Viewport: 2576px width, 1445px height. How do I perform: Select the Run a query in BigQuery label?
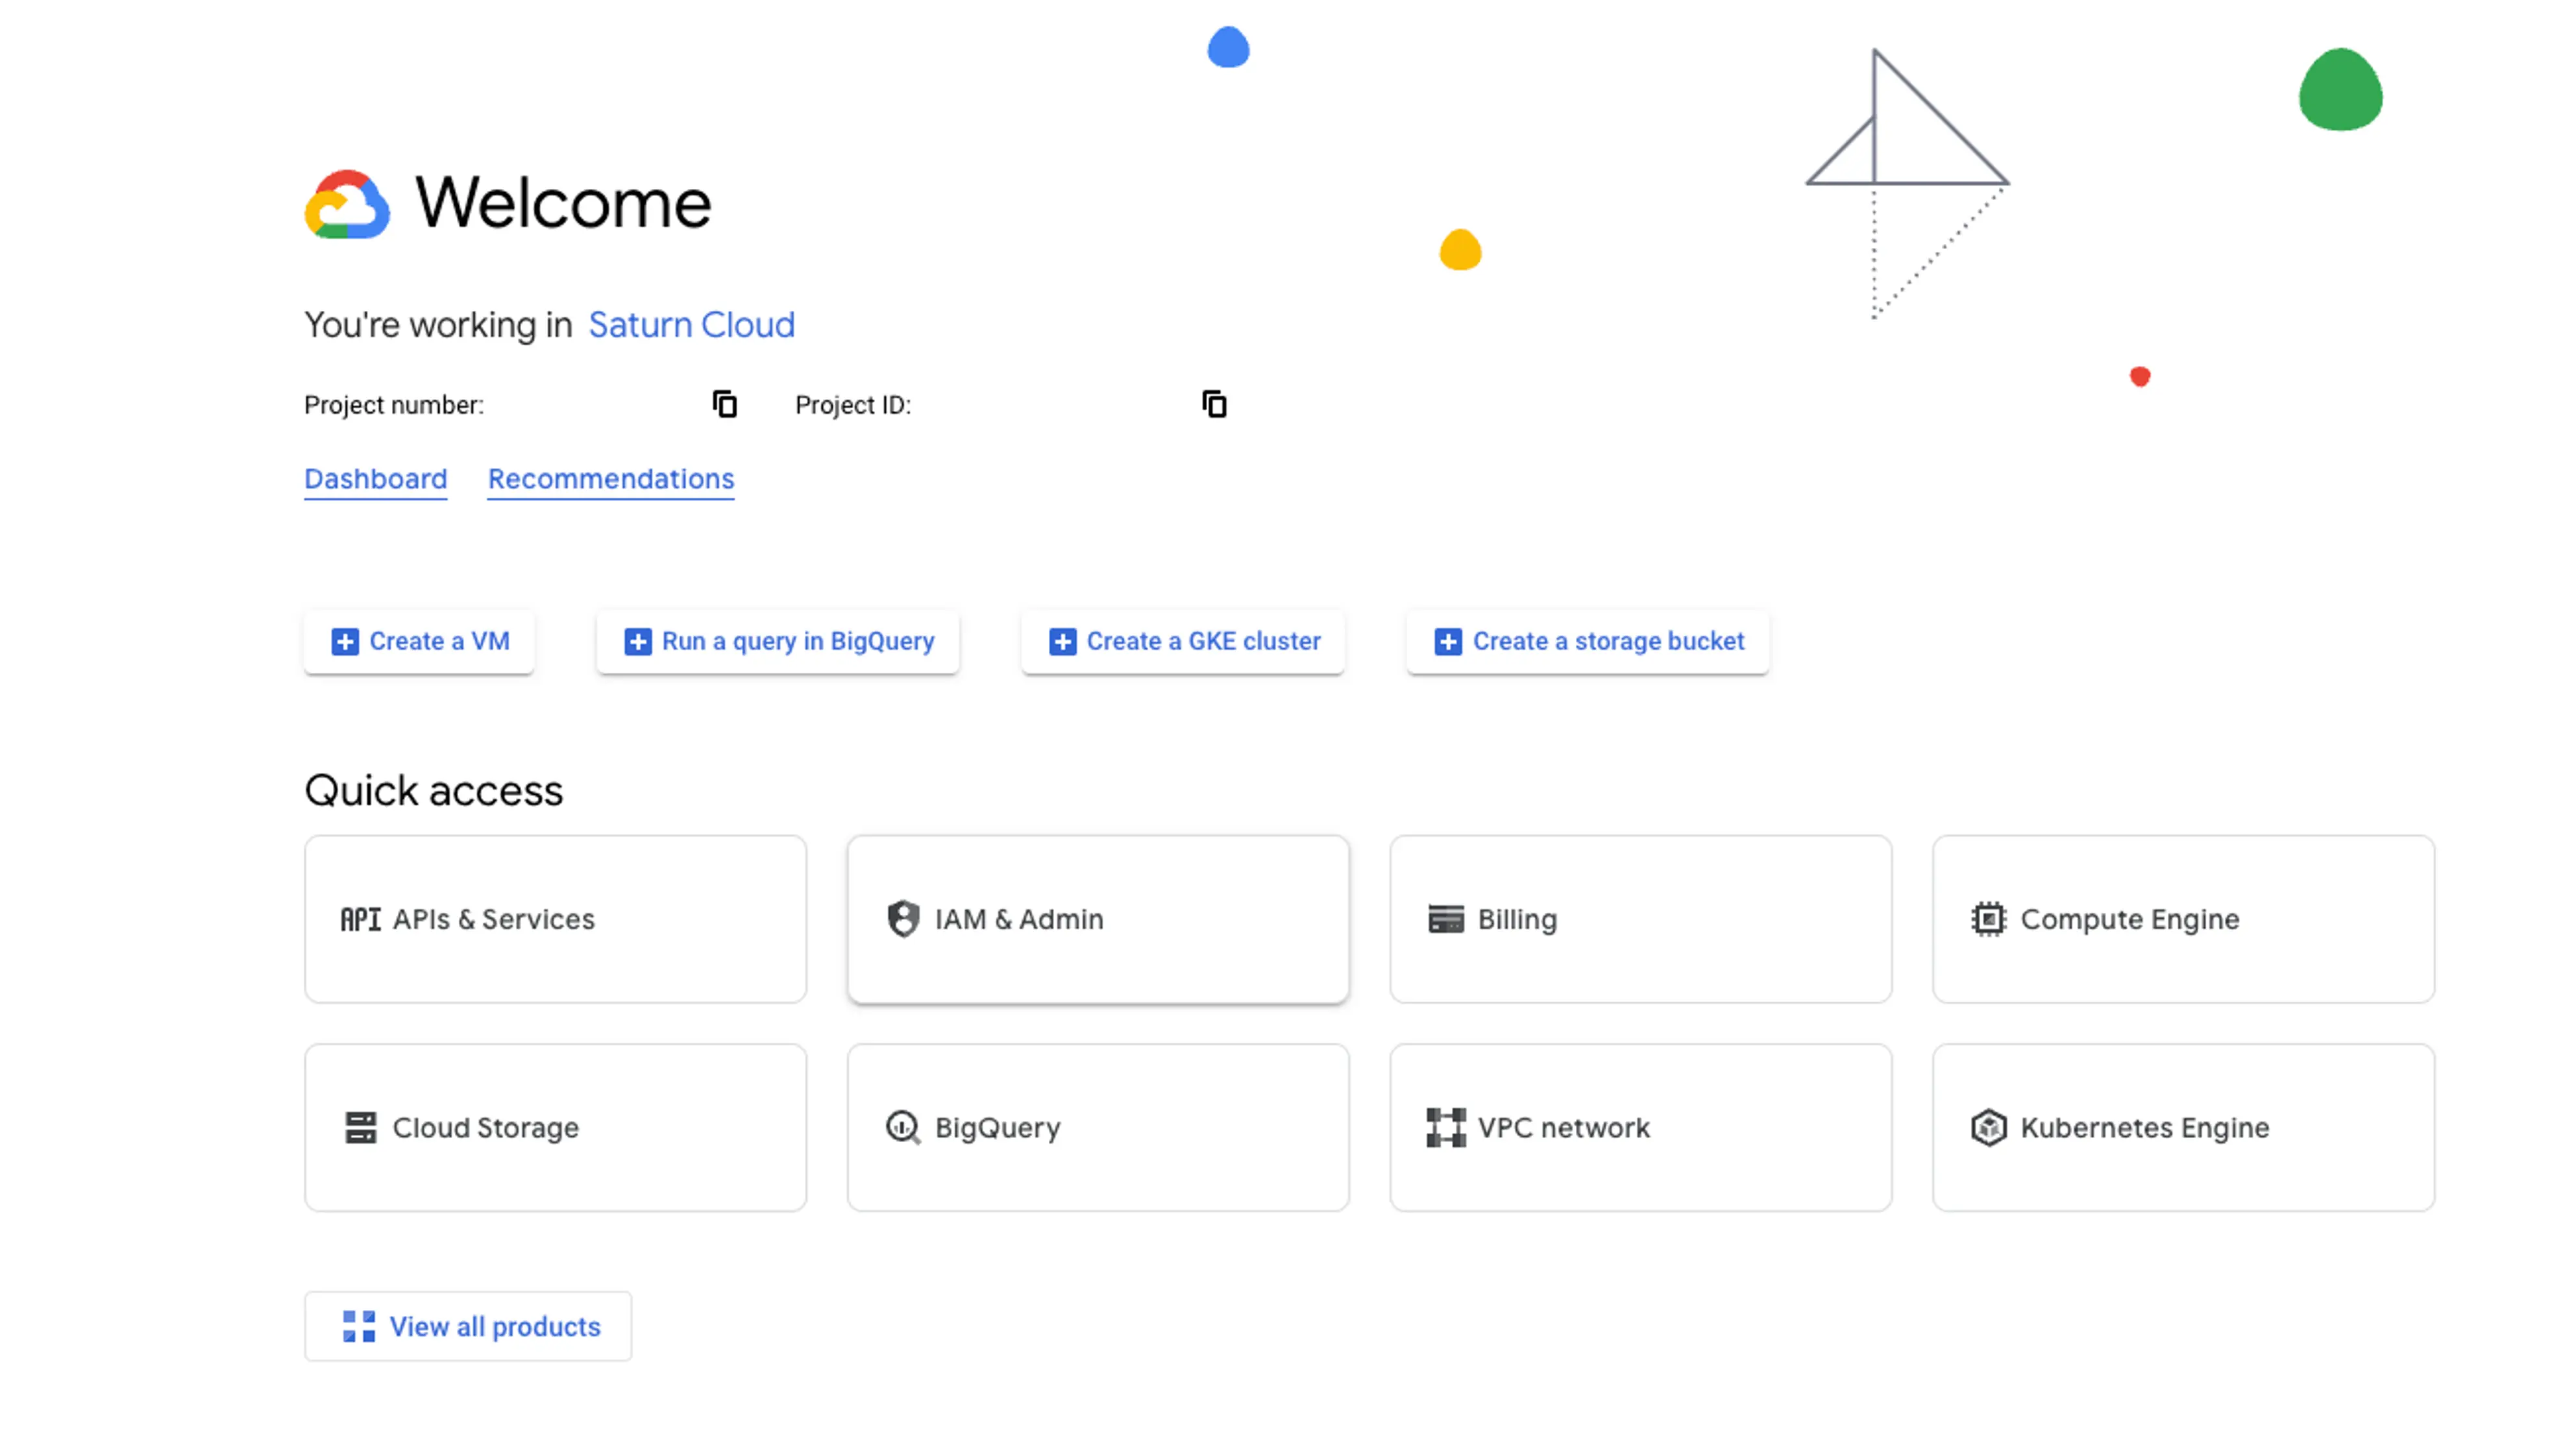(x=798, y=641)
